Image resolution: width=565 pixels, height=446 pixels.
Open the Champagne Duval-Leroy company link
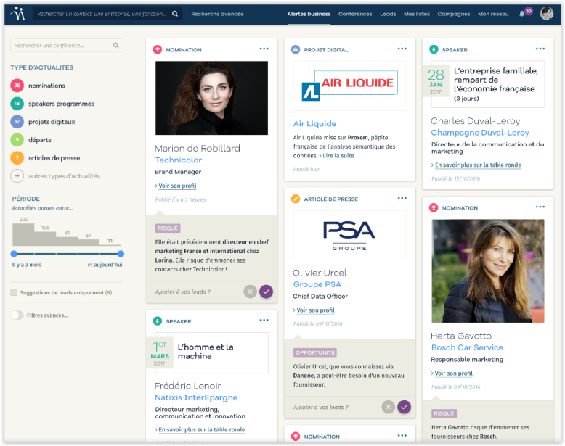[x=480, y=133]
